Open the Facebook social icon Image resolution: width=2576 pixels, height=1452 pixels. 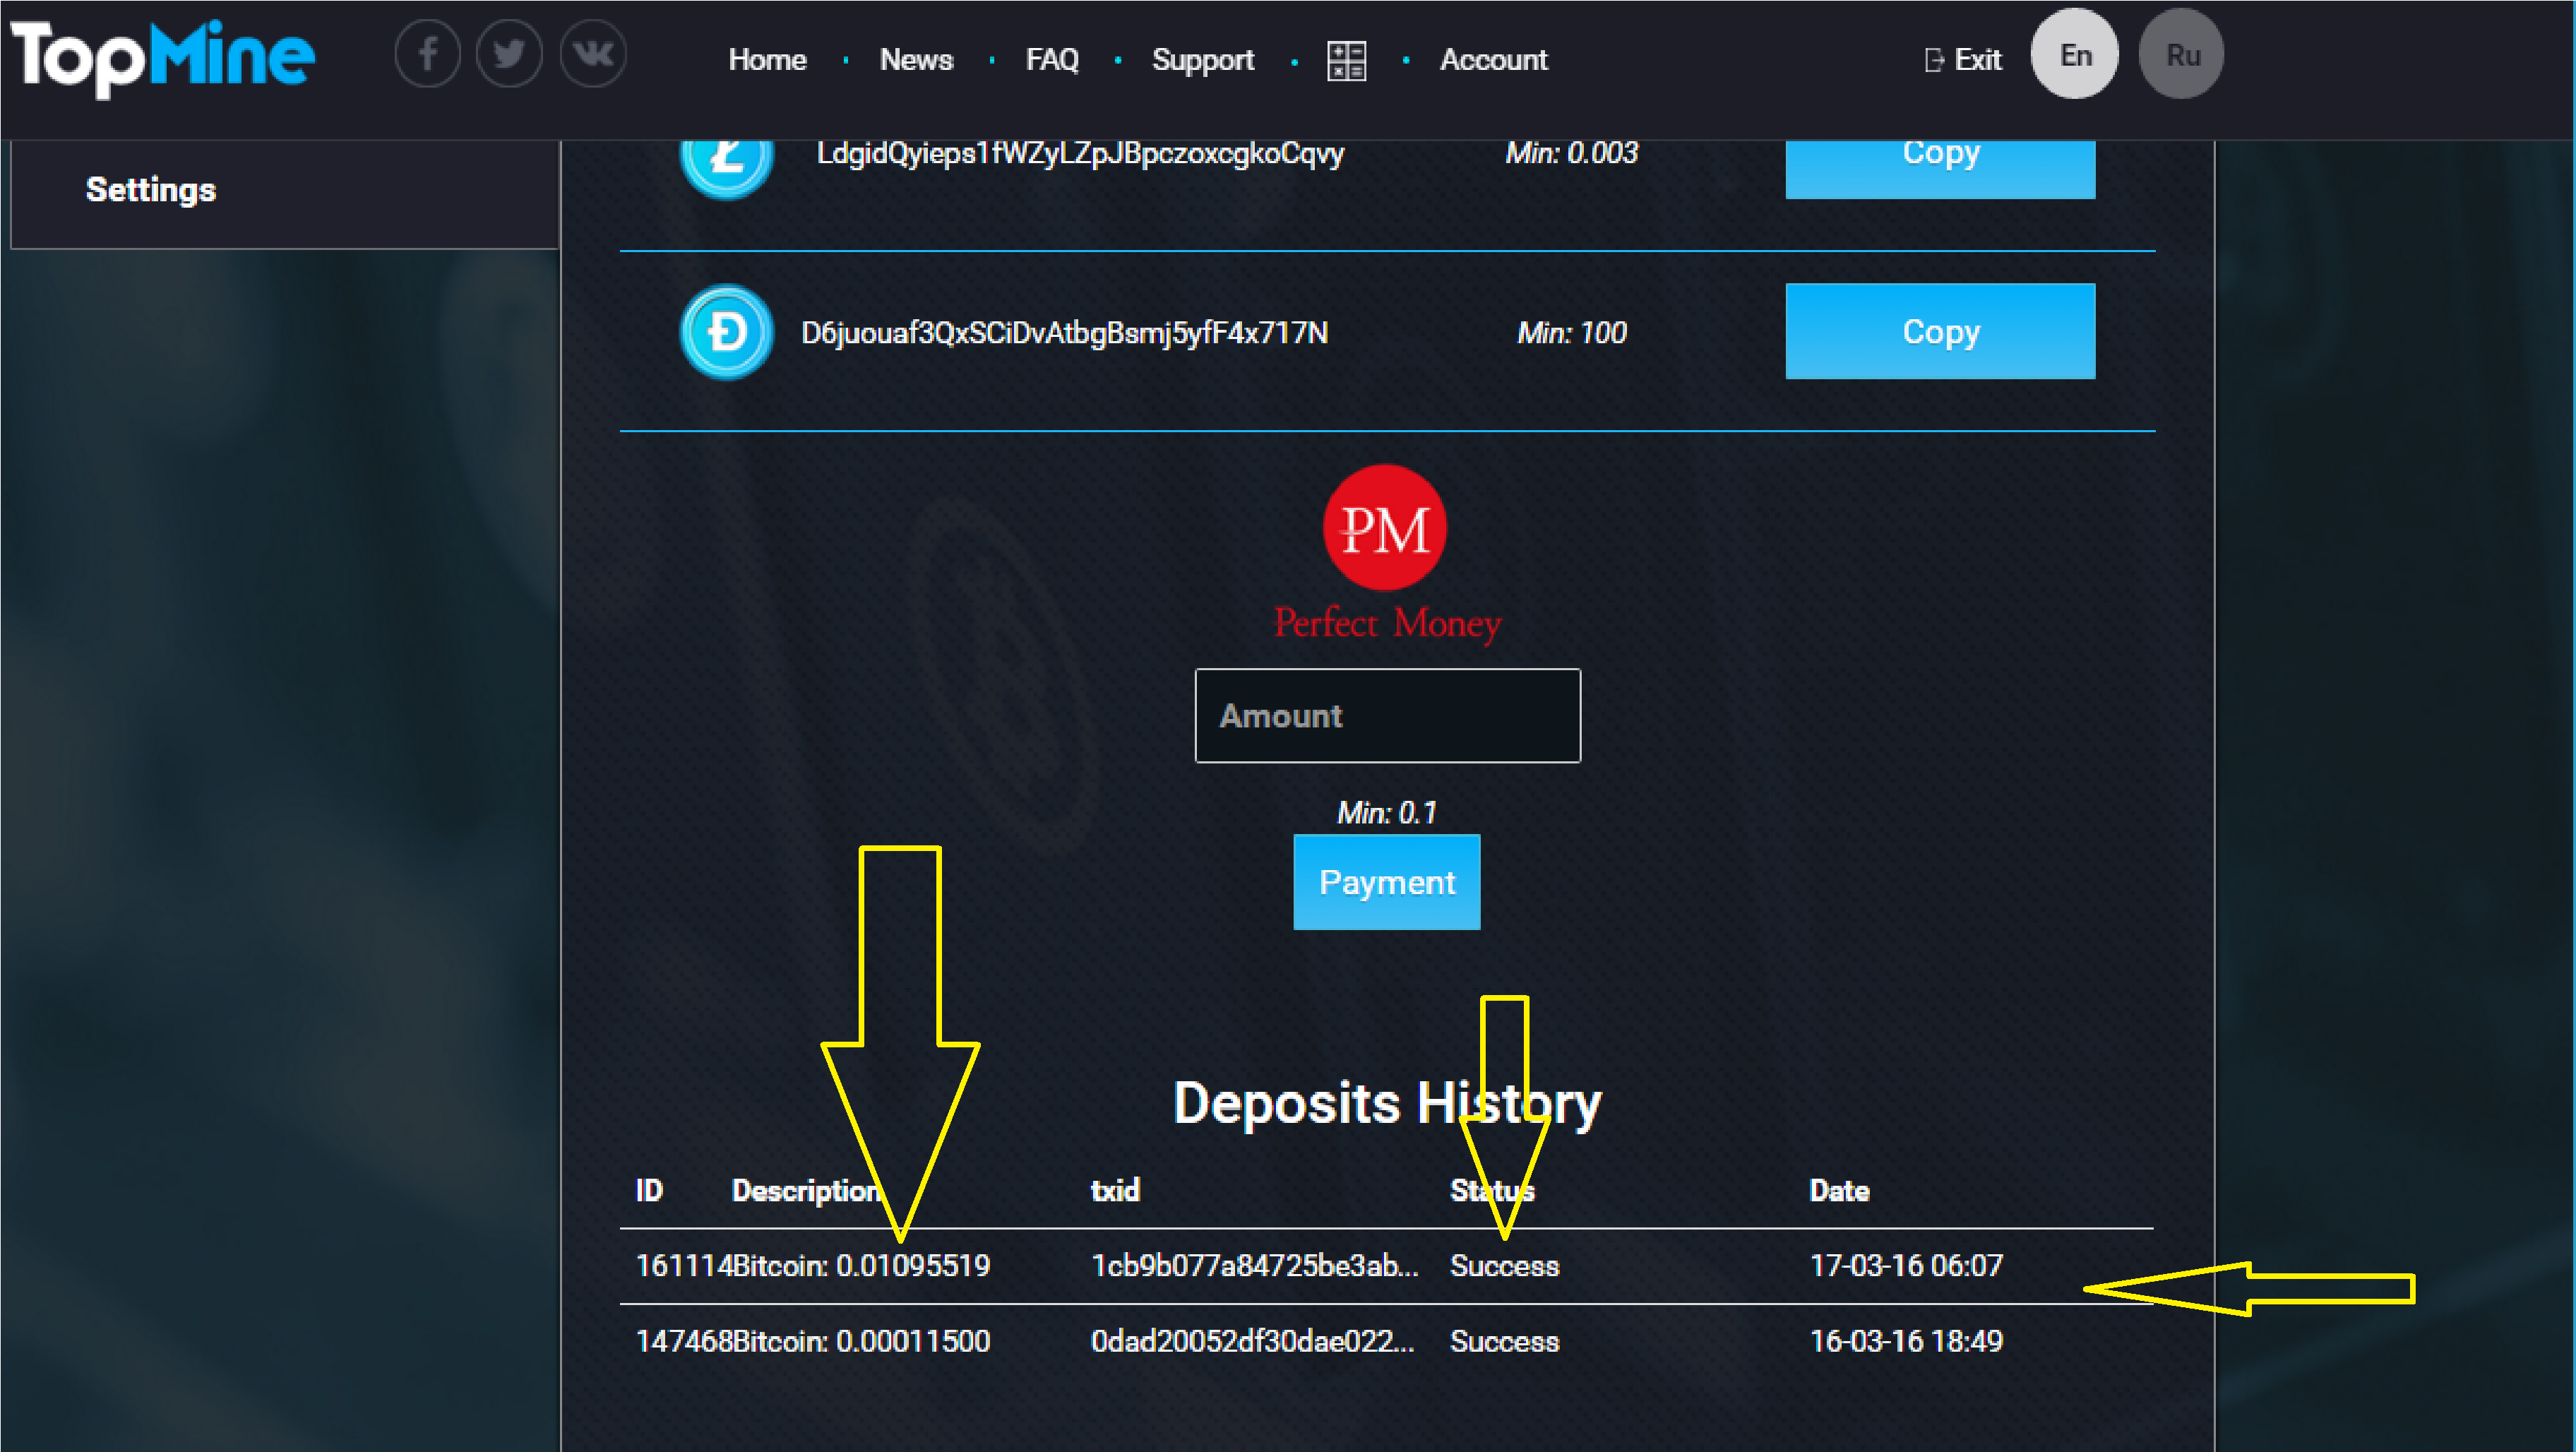pyautogui.click(x=427, y=54)
